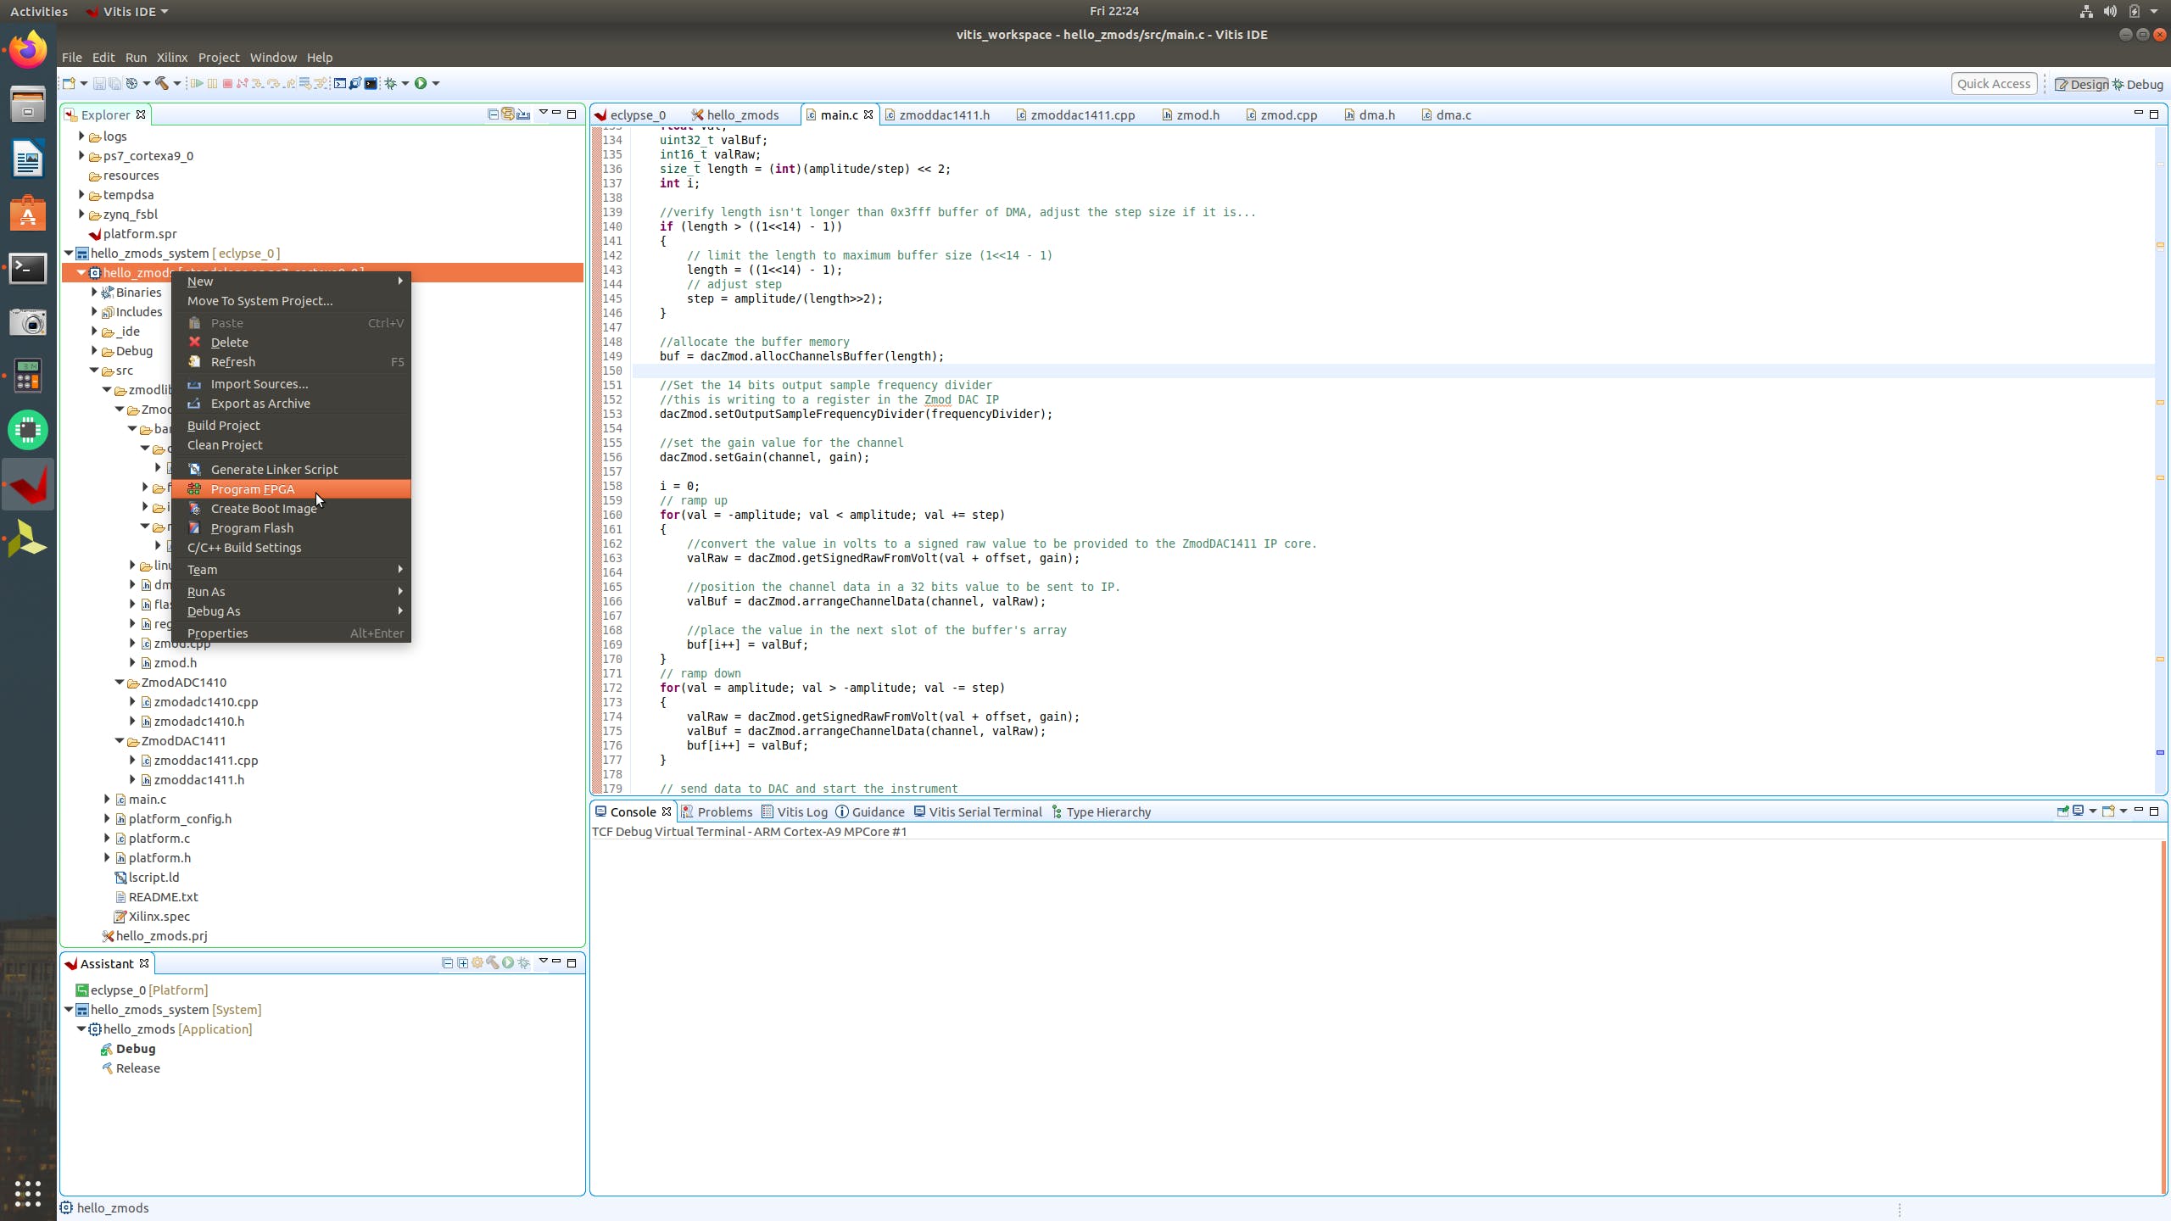
Task: Toggle Link with Editor in Explorer
Action: pyautogui.click(x=508, y=114)
